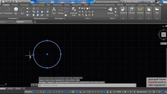Click the МСК coordinate system box under ViewCube
Screen dimensions: 167x94
[x=164, y=44]
